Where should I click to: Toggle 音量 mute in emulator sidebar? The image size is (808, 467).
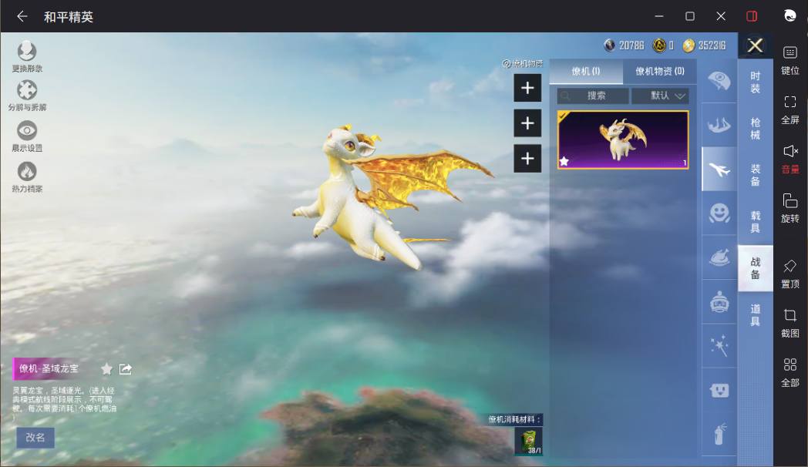790,159
